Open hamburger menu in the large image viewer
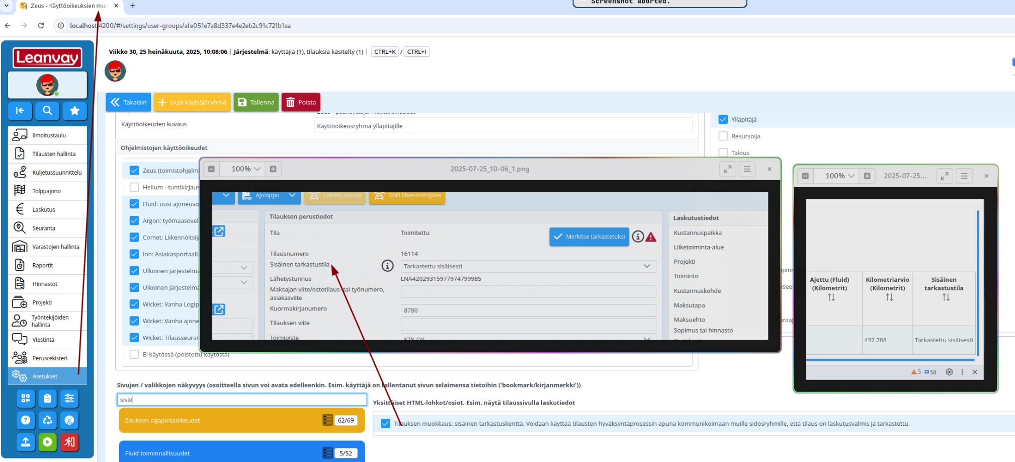 click(x=747, y=169)
